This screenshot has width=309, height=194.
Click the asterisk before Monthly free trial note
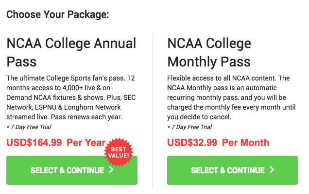(x=169, y=127)
